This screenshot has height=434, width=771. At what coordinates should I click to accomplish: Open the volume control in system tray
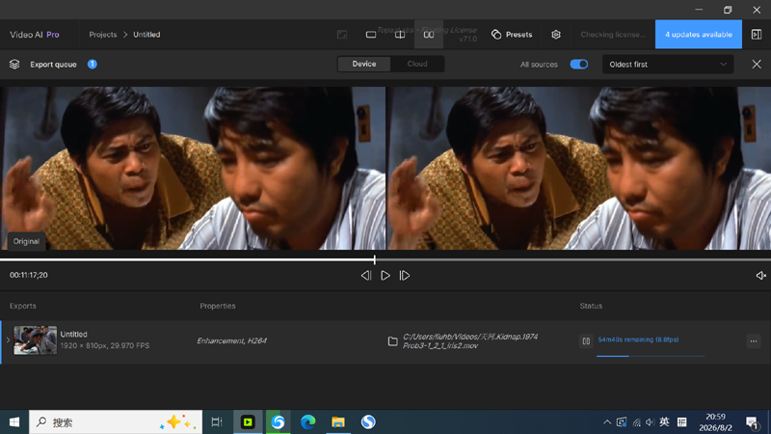pyautogui.click(x=650, y=422)
